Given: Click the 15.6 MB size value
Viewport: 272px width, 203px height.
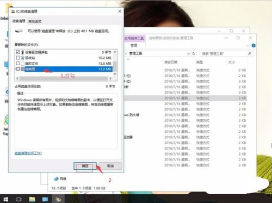Looking at the screenshot, I should 105,64.
